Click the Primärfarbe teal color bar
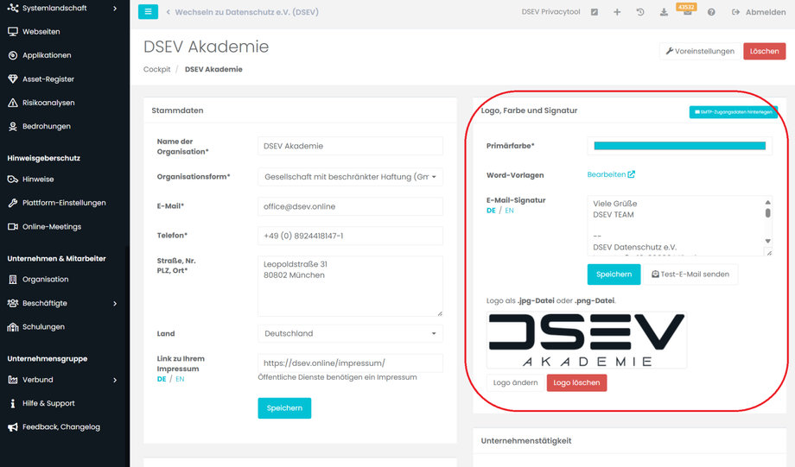 676,146
